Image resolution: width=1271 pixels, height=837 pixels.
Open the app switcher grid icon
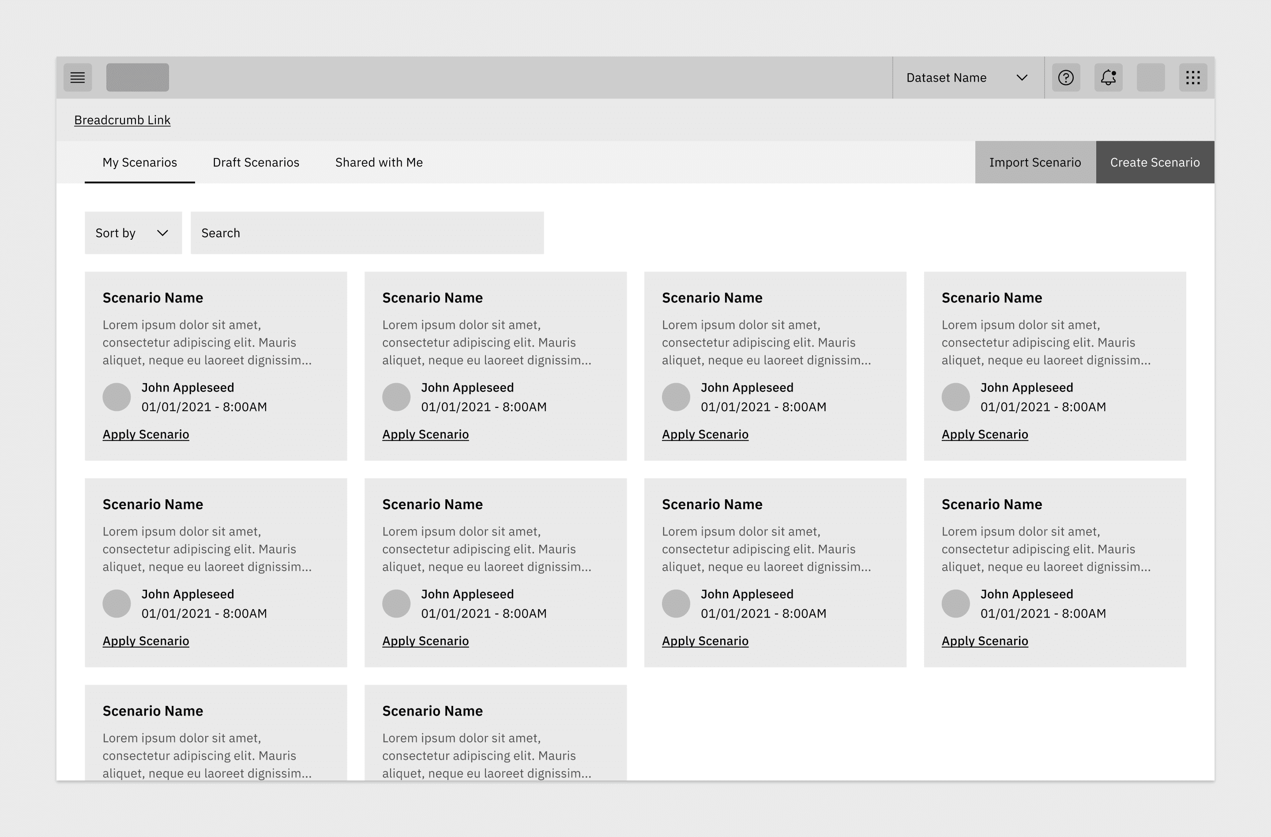click(x=1192, y=77)
